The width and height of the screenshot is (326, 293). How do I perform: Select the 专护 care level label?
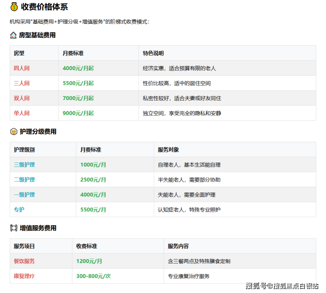19,210
